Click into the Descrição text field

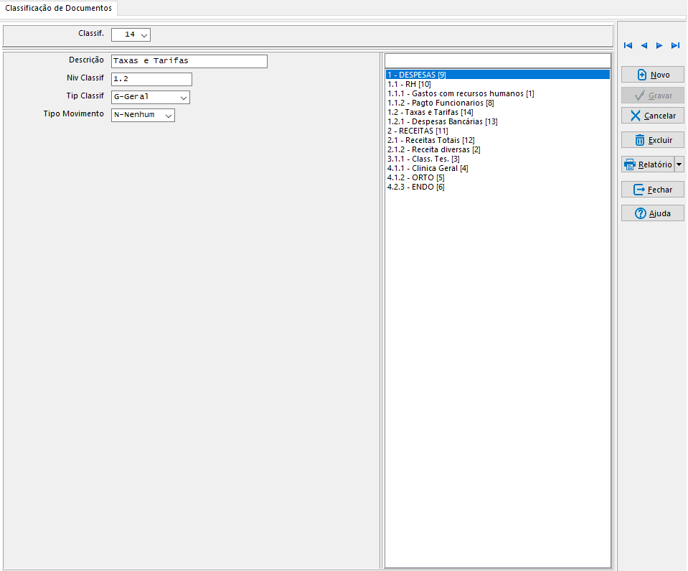(x=189, y=61)
